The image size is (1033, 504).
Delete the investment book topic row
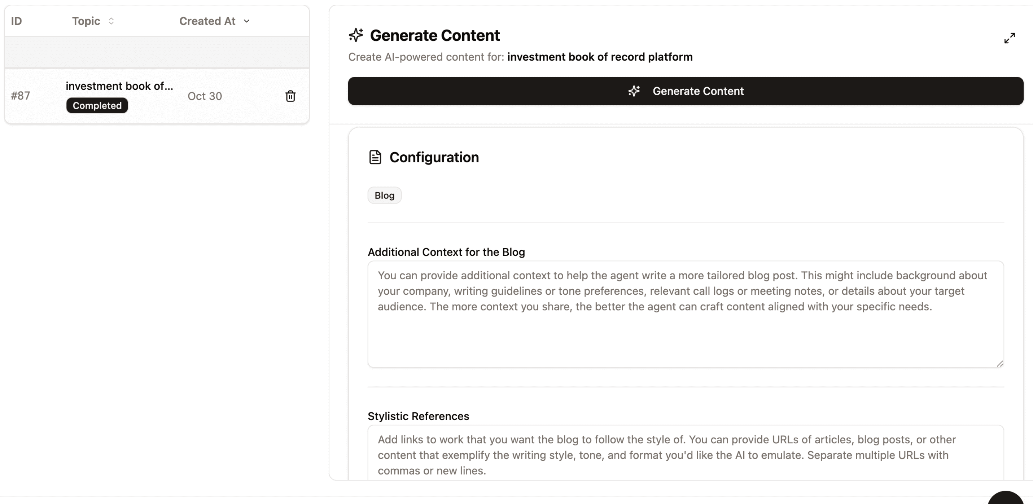pyautogui.click(x=290, y=96)
